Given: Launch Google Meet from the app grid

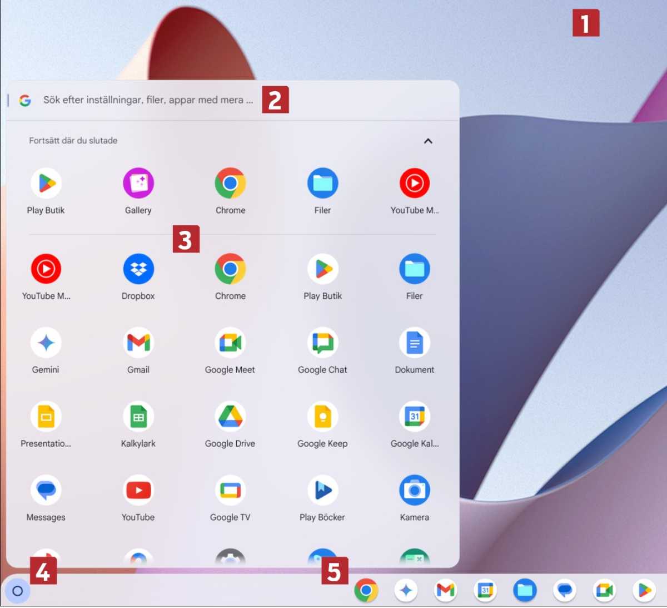Looking at the screenshot, I should coord(230,343).
